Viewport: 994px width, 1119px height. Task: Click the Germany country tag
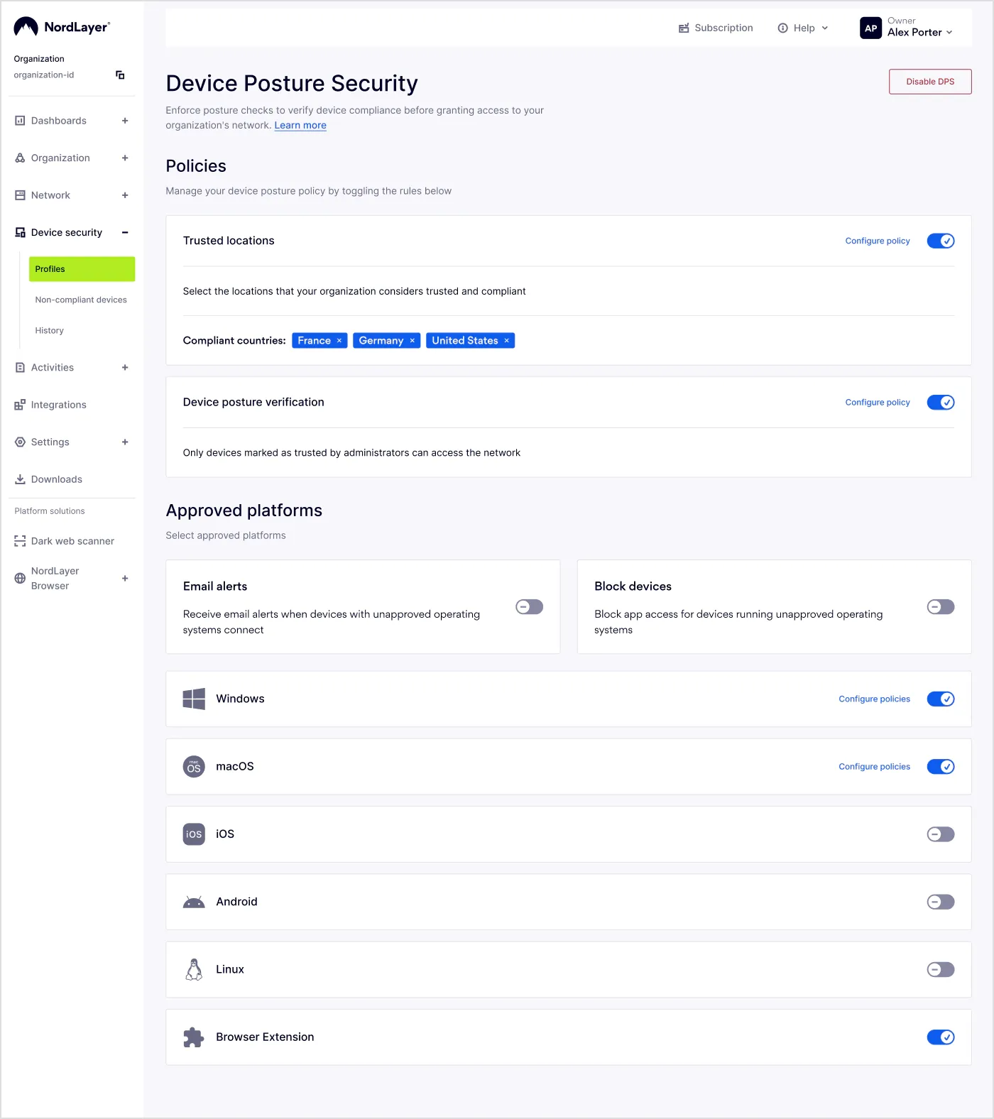pyautogui.click(x=387, y=341)
